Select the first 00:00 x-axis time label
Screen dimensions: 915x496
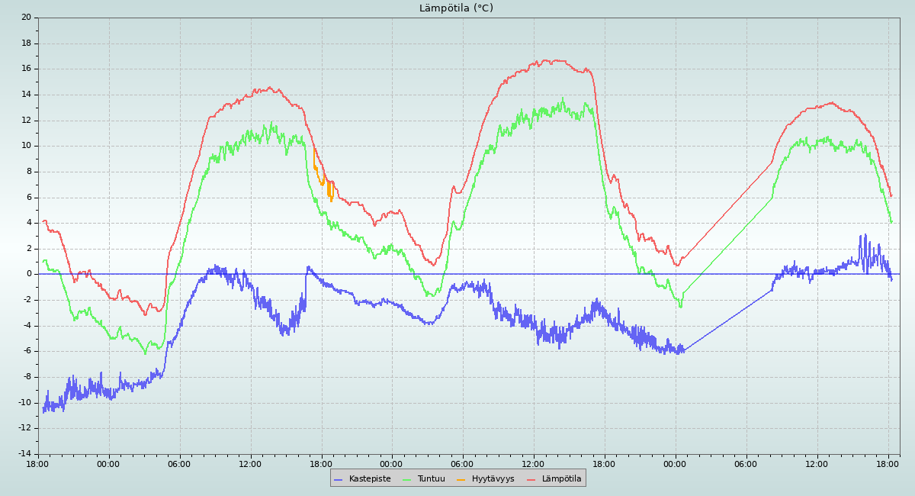coord(108,464)
